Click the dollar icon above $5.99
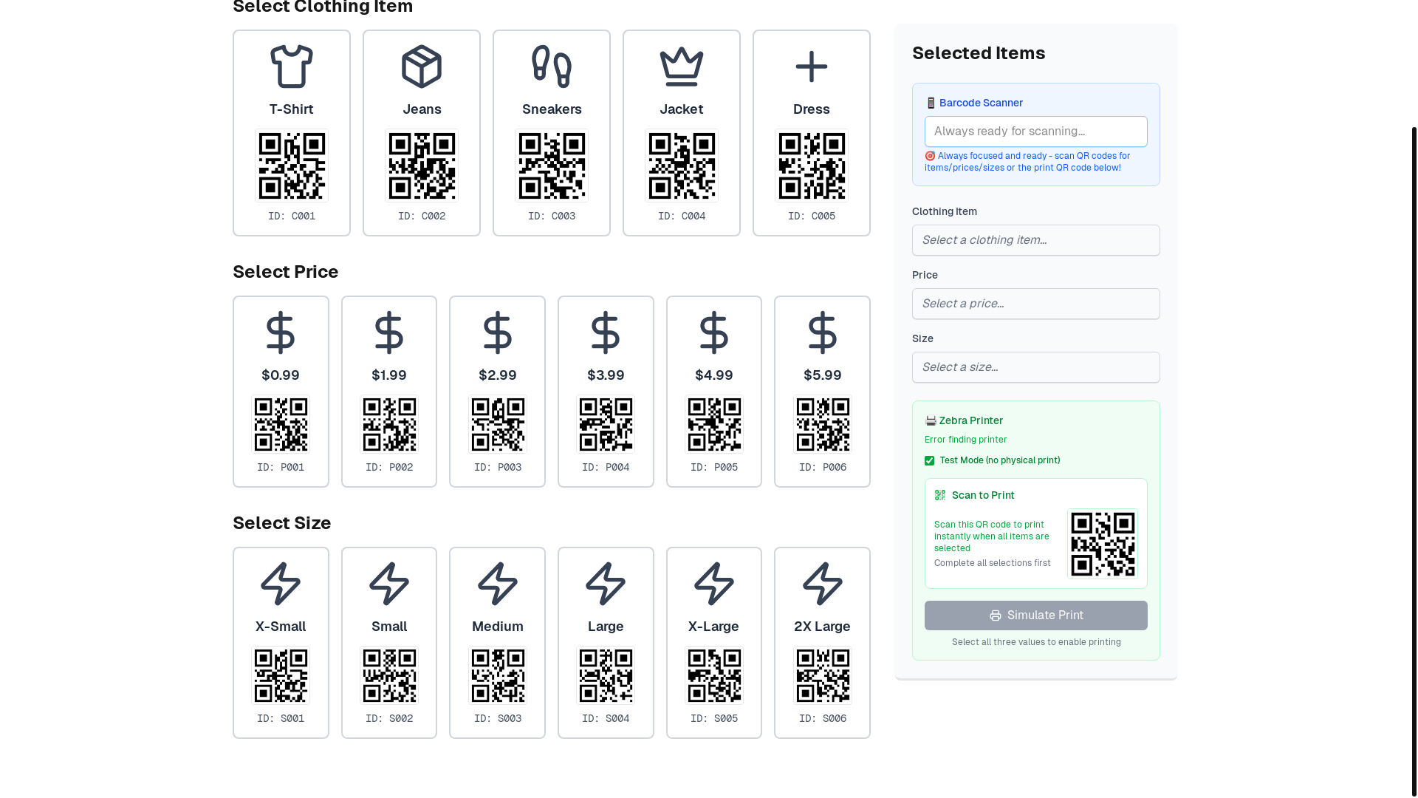This screenshot has width=1418, height=798. coord(823,332)
